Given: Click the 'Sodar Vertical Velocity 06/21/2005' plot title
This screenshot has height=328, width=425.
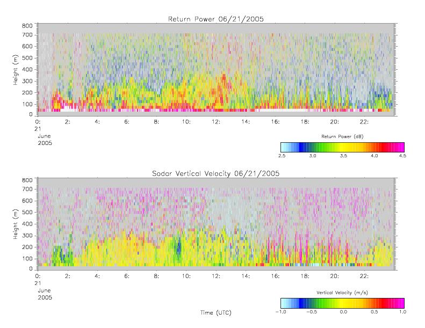Looking at the screenshot, I should click(x=216, y=173).
